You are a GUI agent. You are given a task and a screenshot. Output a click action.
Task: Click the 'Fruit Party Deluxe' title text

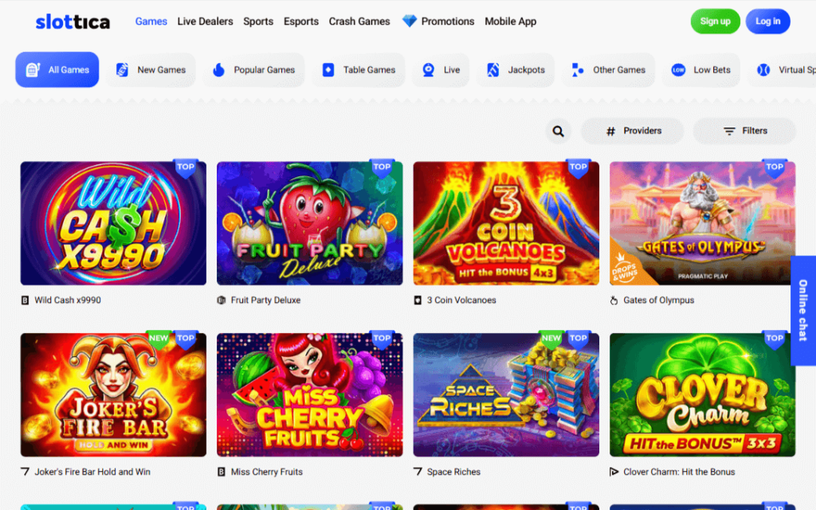[265, 300]
